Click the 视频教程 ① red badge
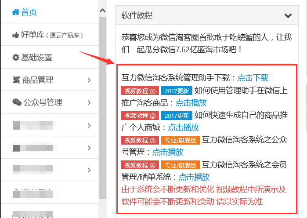The image size is (307, 218). pos(140,91)
